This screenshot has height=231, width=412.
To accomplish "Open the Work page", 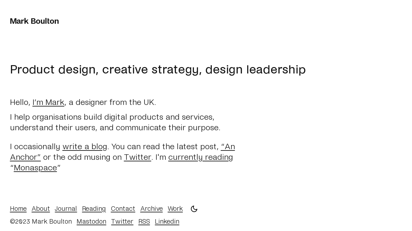I will point(175,208).
